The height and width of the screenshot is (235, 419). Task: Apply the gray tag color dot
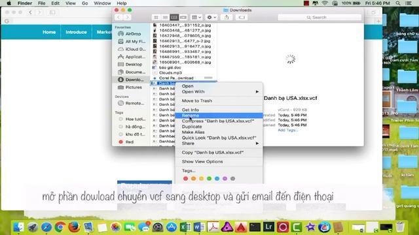pos(233,178)
